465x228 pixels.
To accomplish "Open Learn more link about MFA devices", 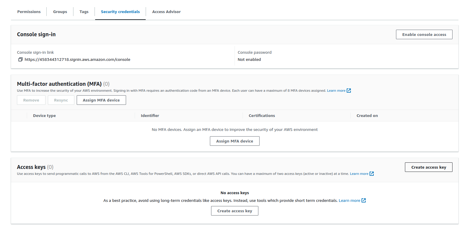I will click(x=336, y=91).
